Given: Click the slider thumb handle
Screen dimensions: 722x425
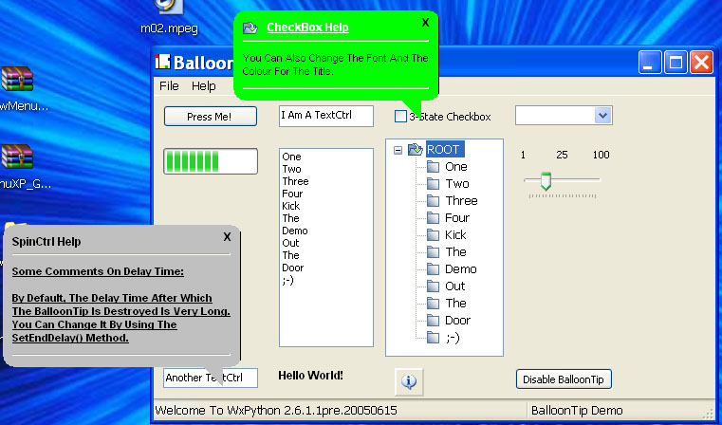Looking at the screenshot, I should click(546, 179).
